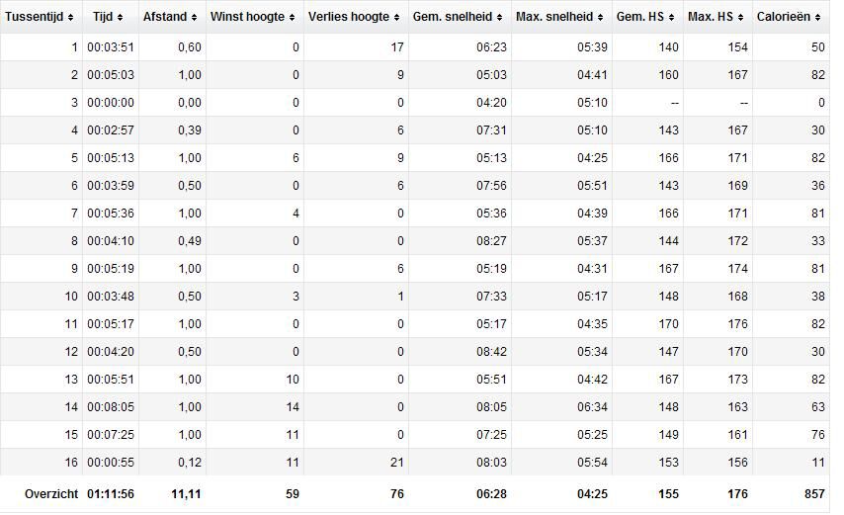Viewport: 844px width, 515px height.
Task: Toggle sort on Winst hoogte arrows
Action: pyautogui.click(x=292, y=17)
